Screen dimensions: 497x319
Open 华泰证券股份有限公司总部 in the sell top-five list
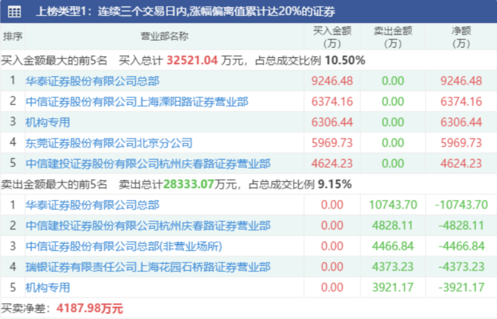(x=92, y=205)
